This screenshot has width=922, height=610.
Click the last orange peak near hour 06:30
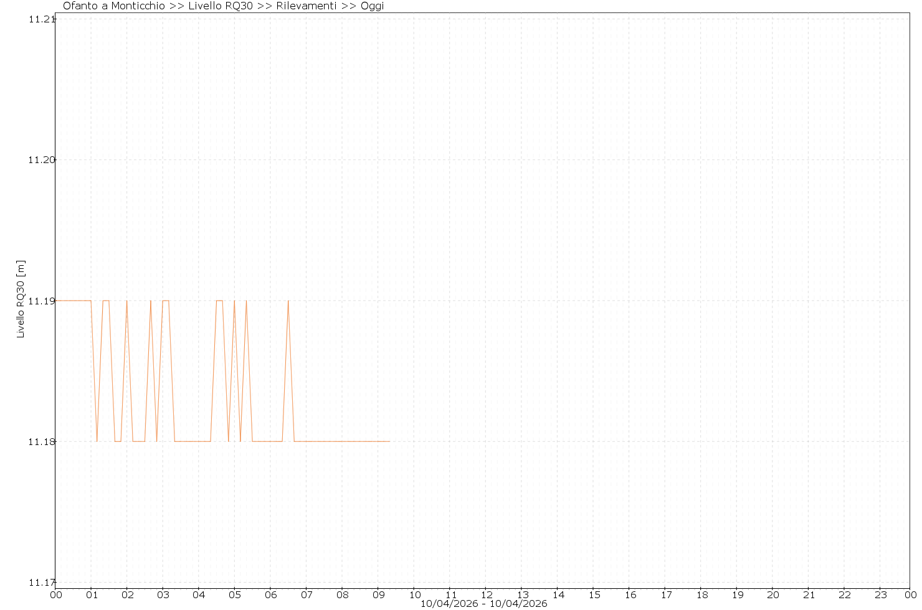tap(288, 301)
